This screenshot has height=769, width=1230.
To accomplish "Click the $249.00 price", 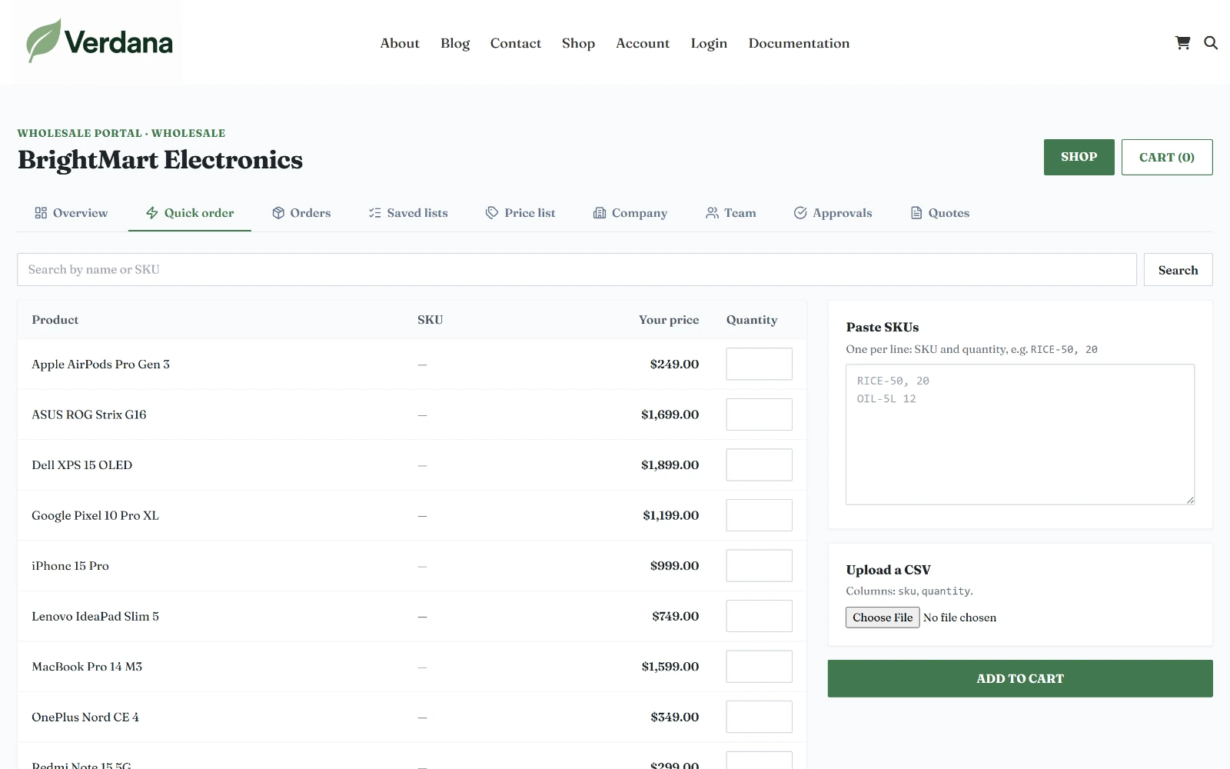I will pyautogui.click(x=674, y=365).
